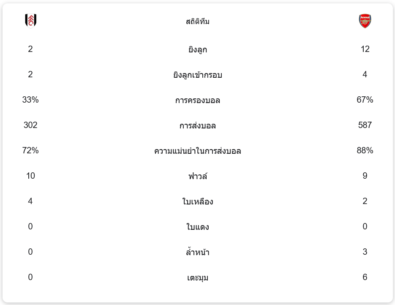Click the Fulham club crest icon
Viewport: 395px width, 305px height.
[31, 20]
